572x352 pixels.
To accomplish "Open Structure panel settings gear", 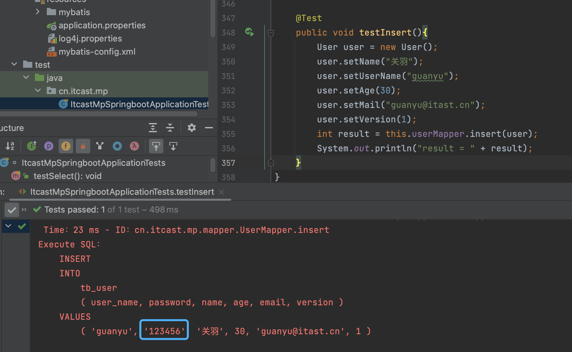I will (x=191, y=128).
